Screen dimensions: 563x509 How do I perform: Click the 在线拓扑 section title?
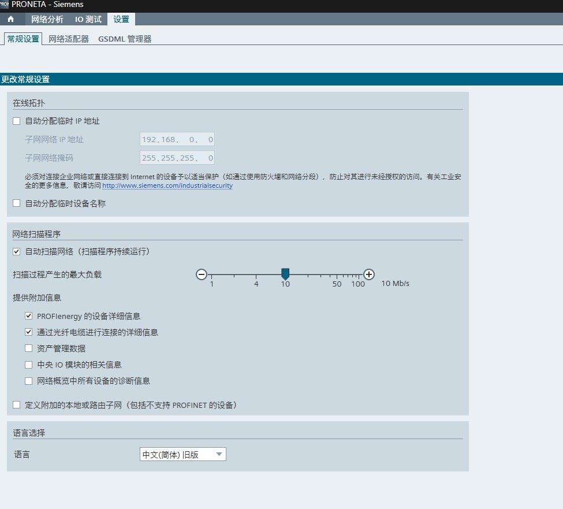tap(29, 103)
